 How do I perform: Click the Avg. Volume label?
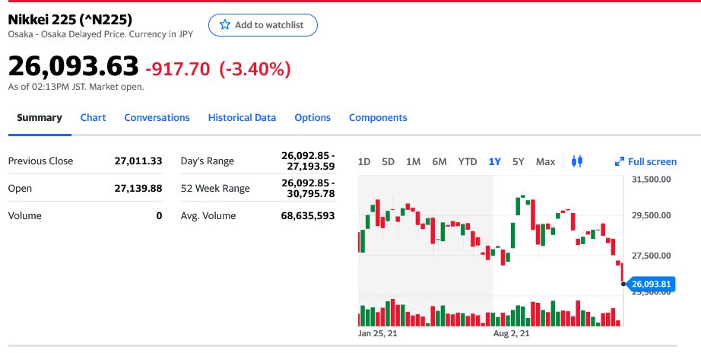pyautogui.click(x=208, y=215)
